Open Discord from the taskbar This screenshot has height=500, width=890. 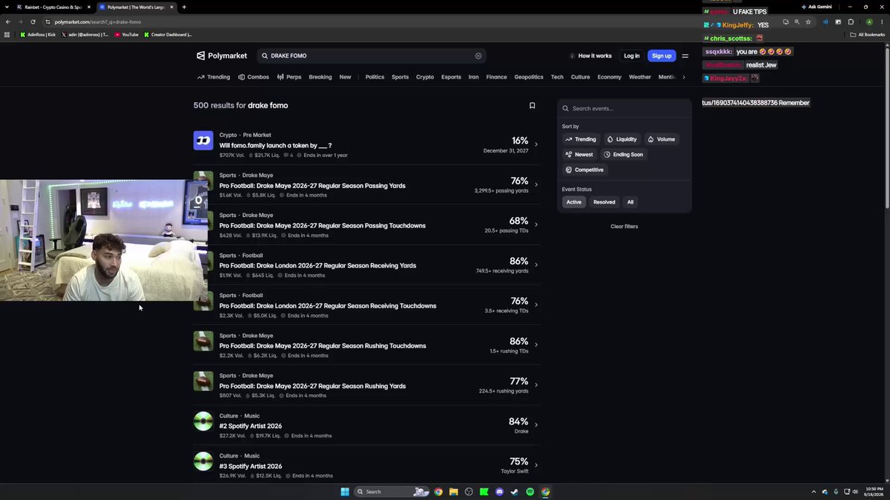point(499,492)
